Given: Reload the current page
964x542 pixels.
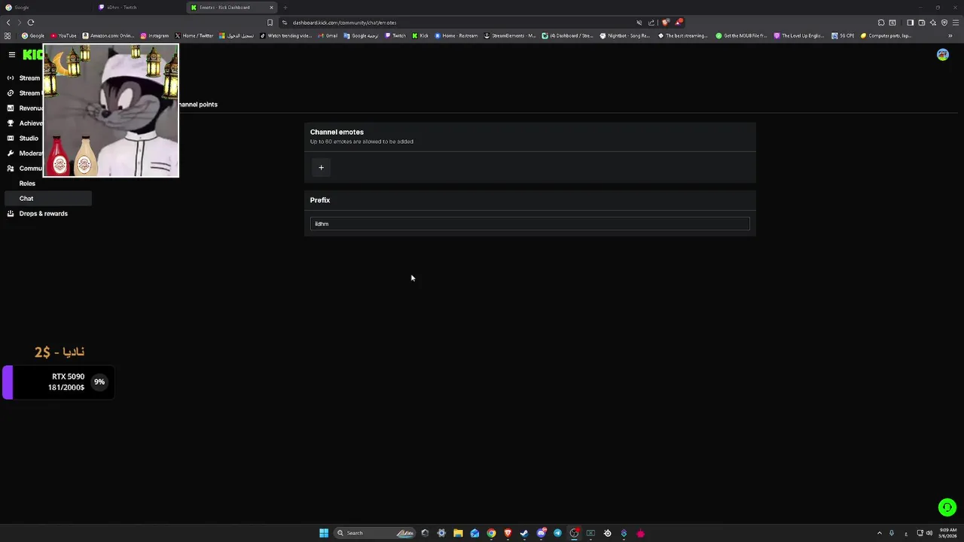Looking at the screenshot, I should click(x=31, y=23).
